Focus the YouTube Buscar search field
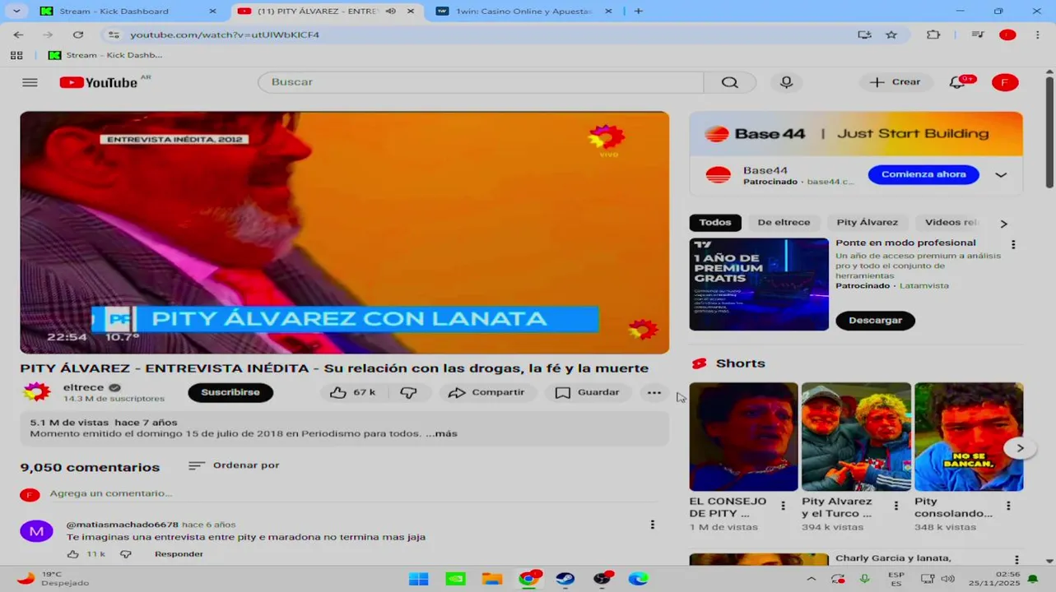Screen dimensions: 1056x592 (x=481, y=82)
